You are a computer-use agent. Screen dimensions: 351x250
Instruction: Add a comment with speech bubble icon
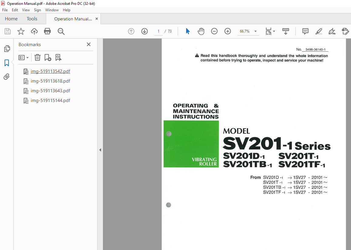[305, 31]
